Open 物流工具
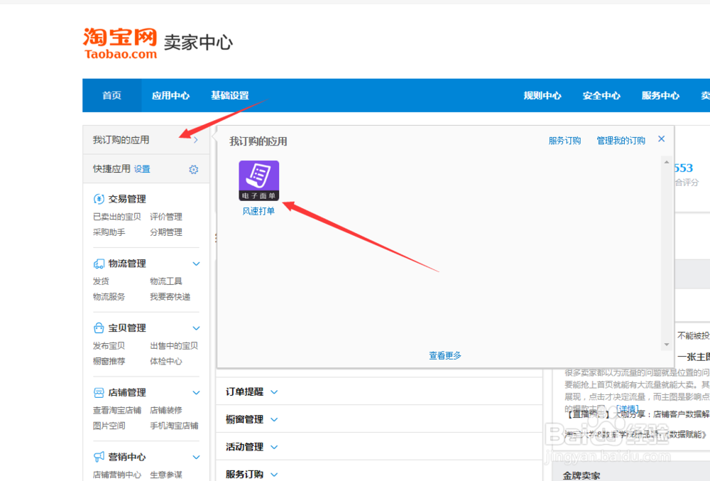The image size is (710, 481). 166,281
